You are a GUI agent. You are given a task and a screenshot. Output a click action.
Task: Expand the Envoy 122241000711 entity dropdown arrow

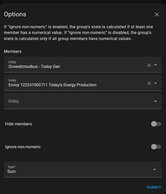point(156,83)
